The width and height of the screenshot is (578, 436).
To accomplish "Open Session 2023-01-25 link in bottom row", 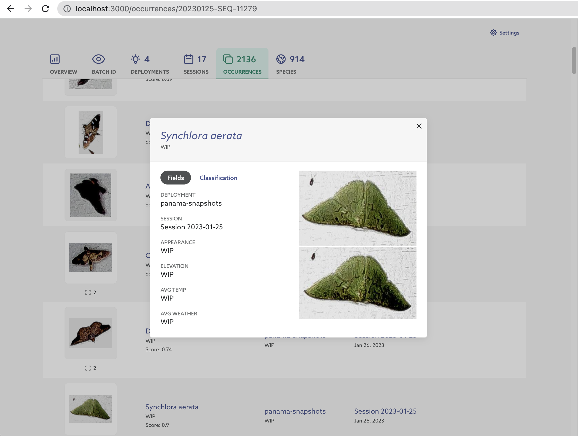I will coord(385,411).
